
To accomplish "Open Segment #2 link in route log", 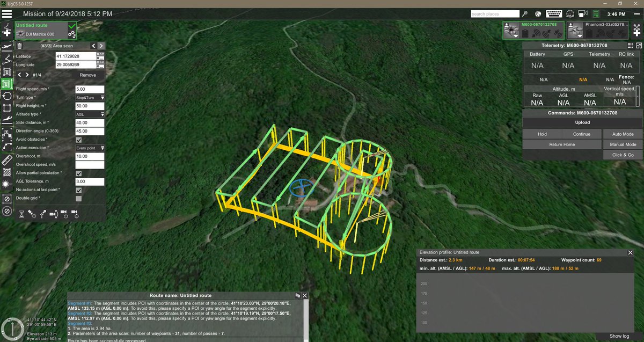I will (80, 314).
